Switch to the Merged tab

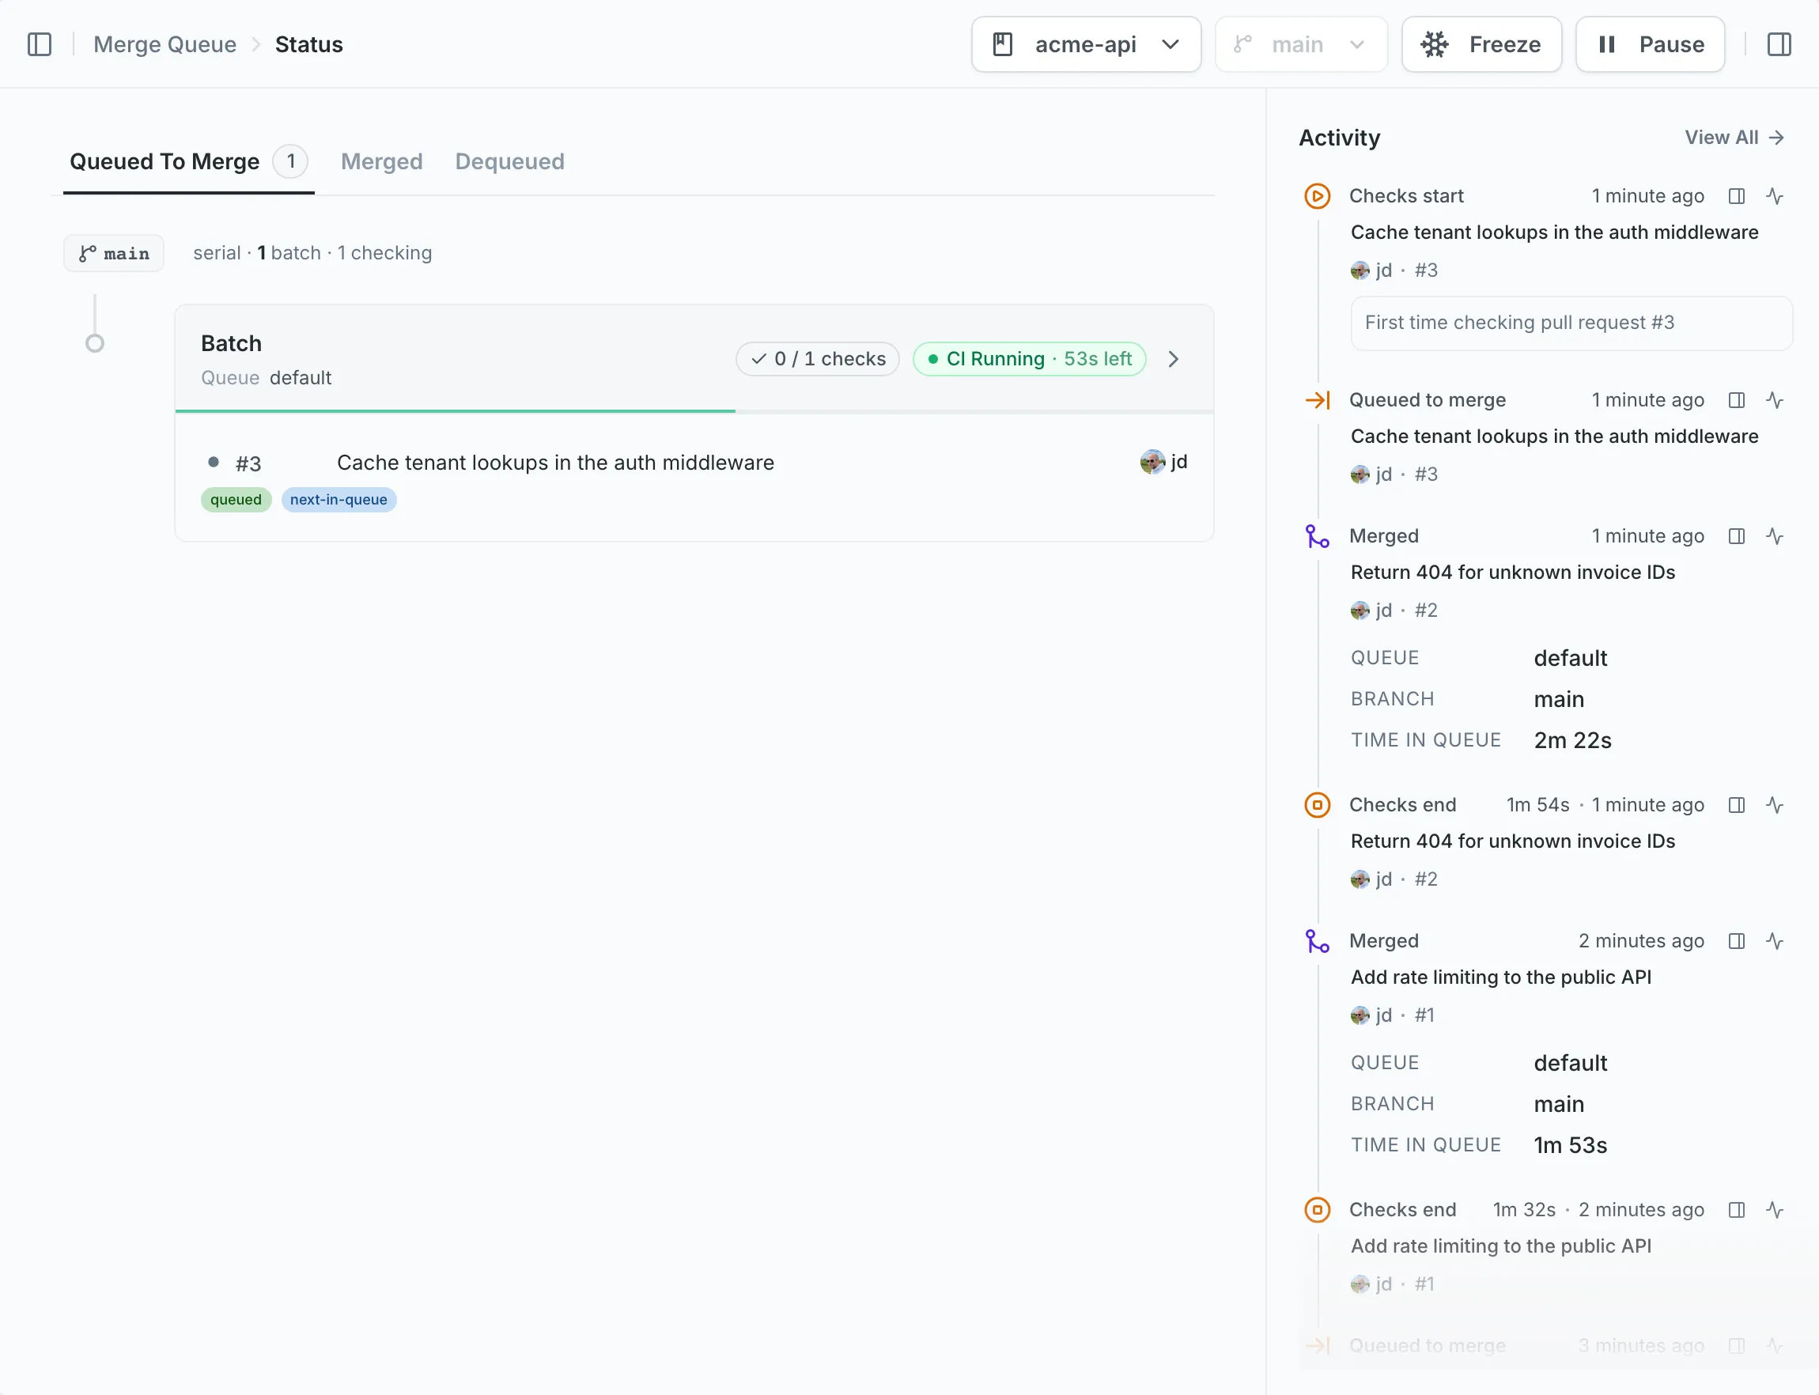(x=382, y=161)
